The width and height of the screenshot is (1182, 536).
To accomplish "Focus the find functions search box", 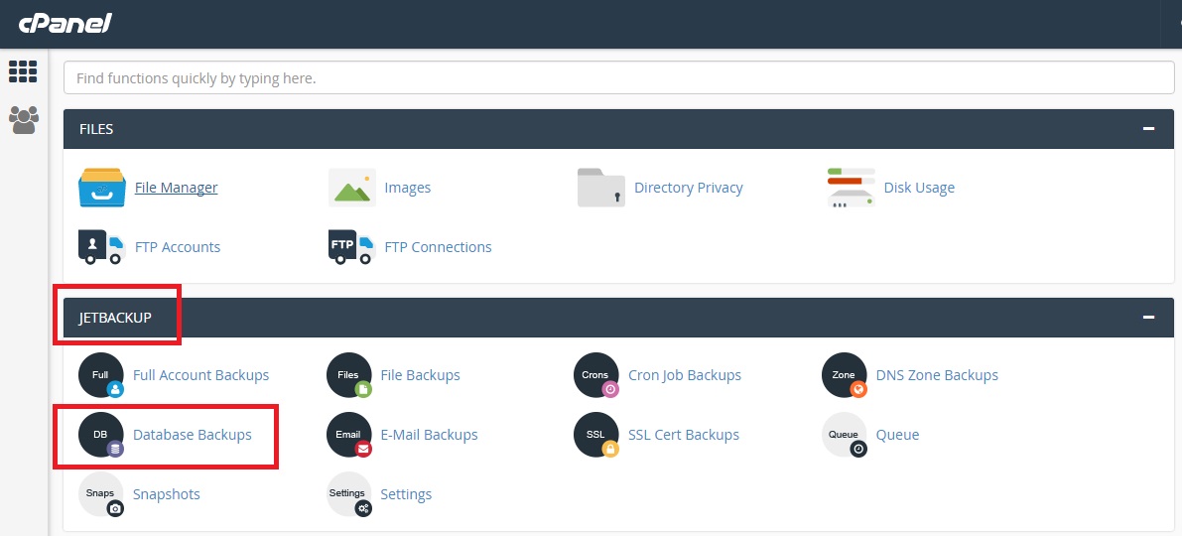I will point(619,77).
